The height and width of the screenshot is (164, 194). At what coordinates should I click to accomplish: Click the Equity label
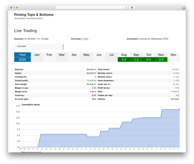pyautogui.click(x=18, y=73)
